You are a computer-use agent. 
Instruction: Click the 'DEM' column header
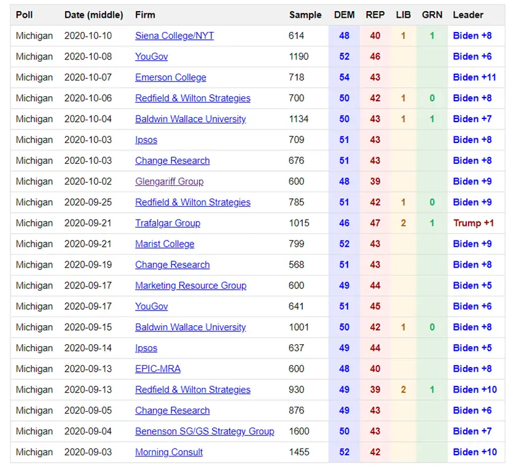344,15
